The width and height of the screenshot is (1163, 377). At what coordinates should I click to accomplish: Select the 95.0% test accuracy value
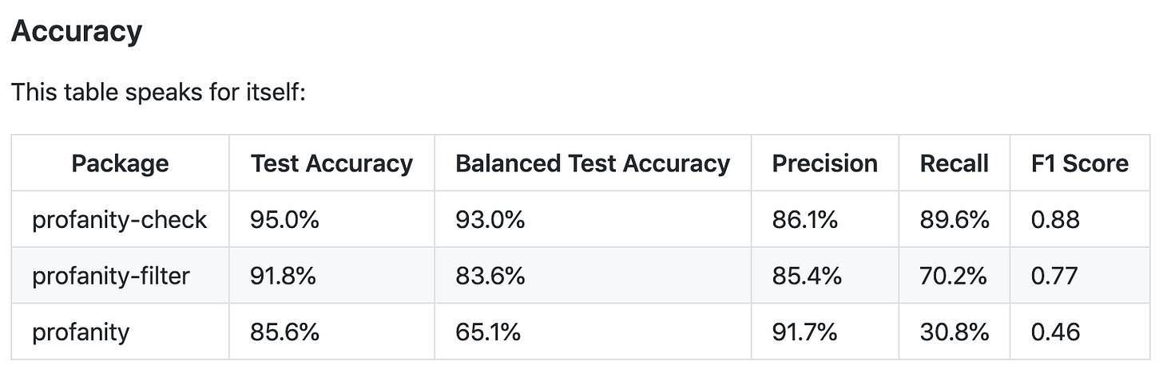point(284,219)
